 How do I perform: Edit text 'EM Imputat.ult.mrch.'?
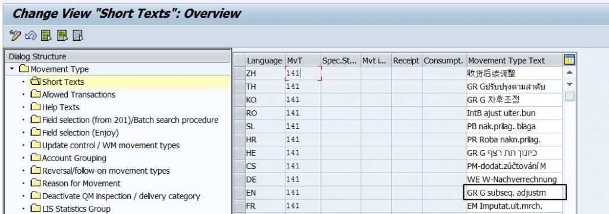tap(514, 206)
